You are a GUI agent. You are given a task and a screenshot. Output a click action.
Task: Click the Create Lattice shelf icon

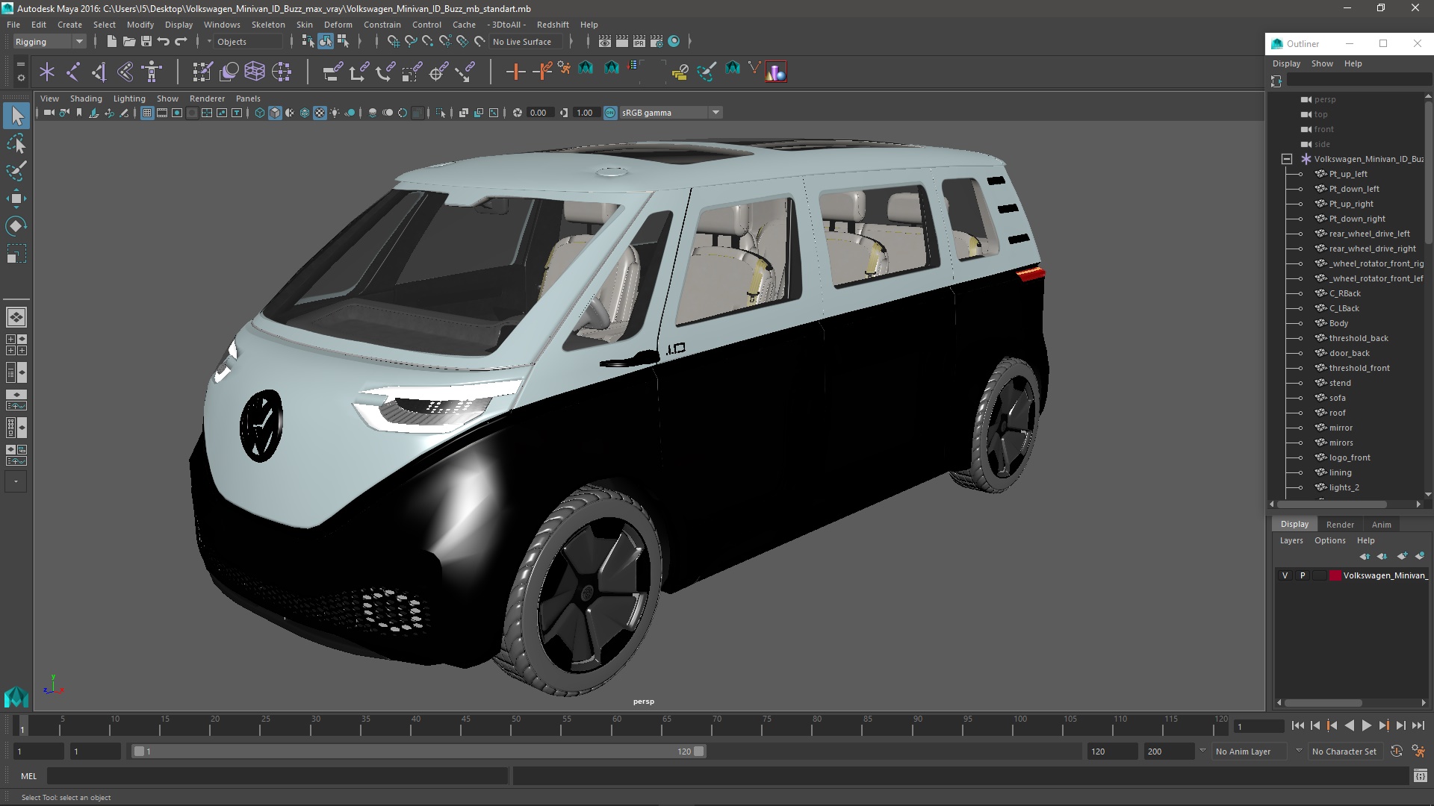[x=255, y=72]
